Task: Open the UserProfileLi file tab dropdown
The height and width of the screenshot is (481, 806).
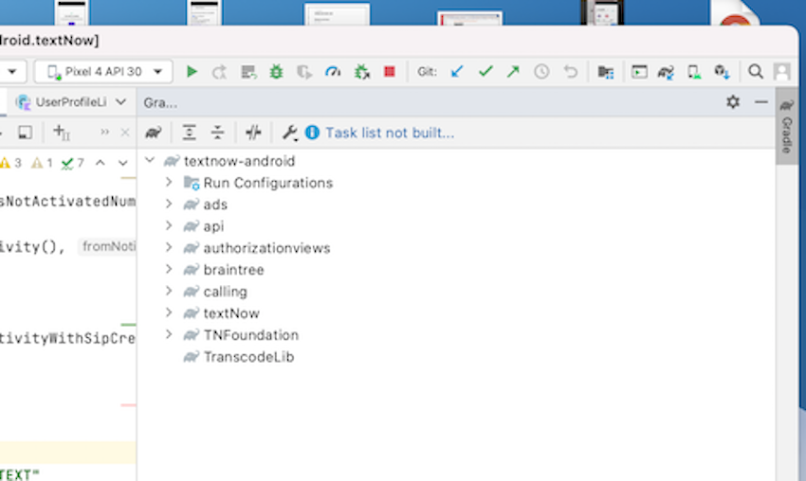Action: [120, 102]
